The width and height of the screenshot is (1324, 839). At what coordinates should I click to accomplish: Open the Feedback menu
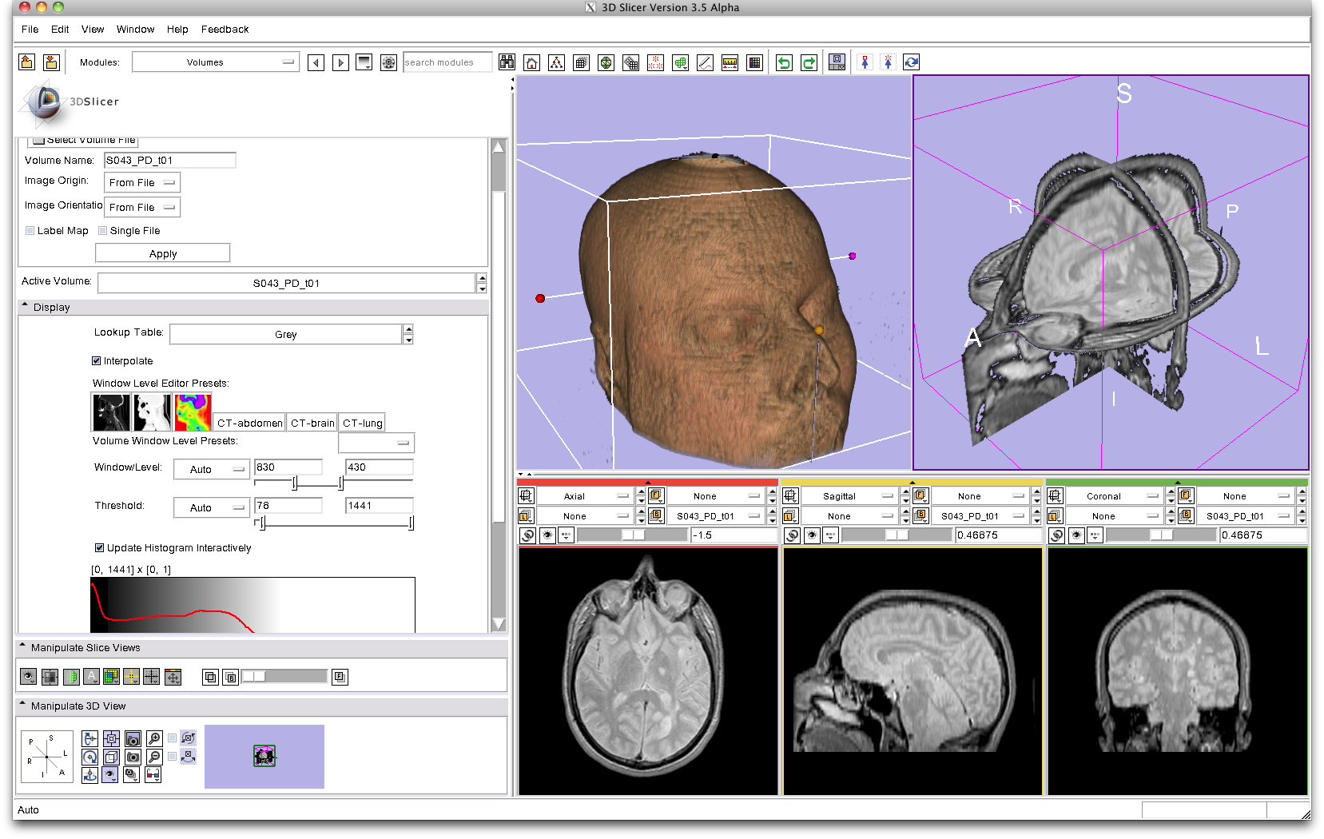click(225, 30)
